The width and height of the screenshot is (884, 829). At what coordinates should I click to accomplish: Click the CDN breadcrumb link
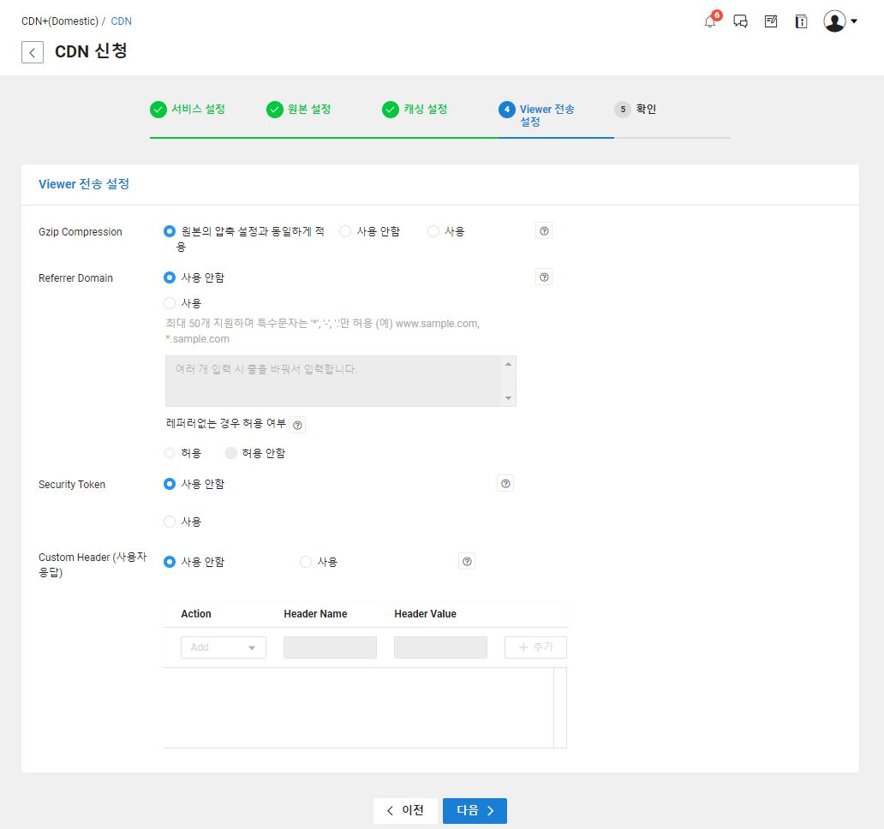[x=122, y=21]
